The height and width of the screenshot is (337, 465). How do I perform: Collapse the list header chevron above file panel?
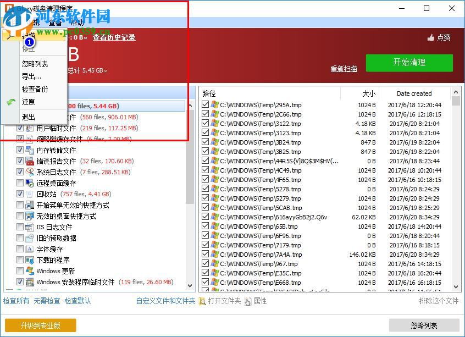tap(456, 92)
